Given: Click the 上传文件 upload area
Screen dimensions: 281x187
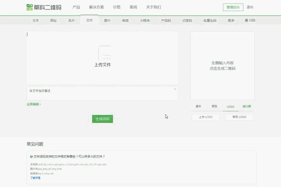Looking at the screenshot, I should click(x=102, y=58).
